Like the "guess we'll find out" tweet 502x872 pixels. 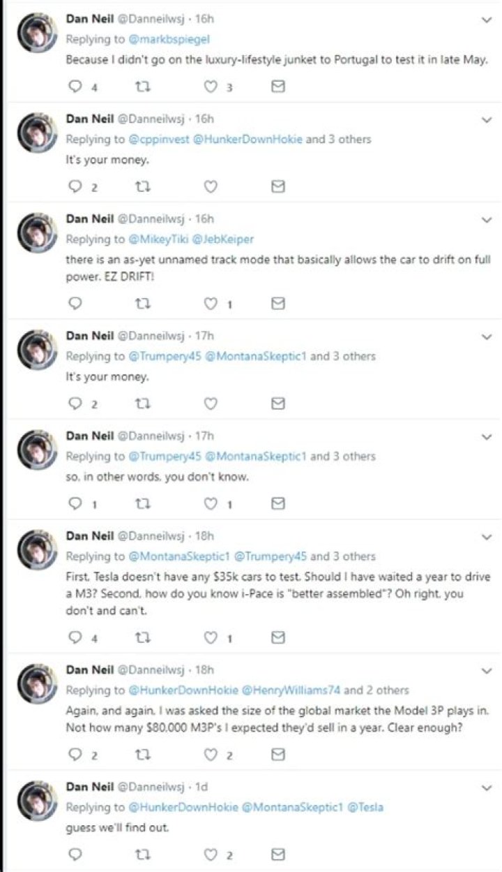211,854
